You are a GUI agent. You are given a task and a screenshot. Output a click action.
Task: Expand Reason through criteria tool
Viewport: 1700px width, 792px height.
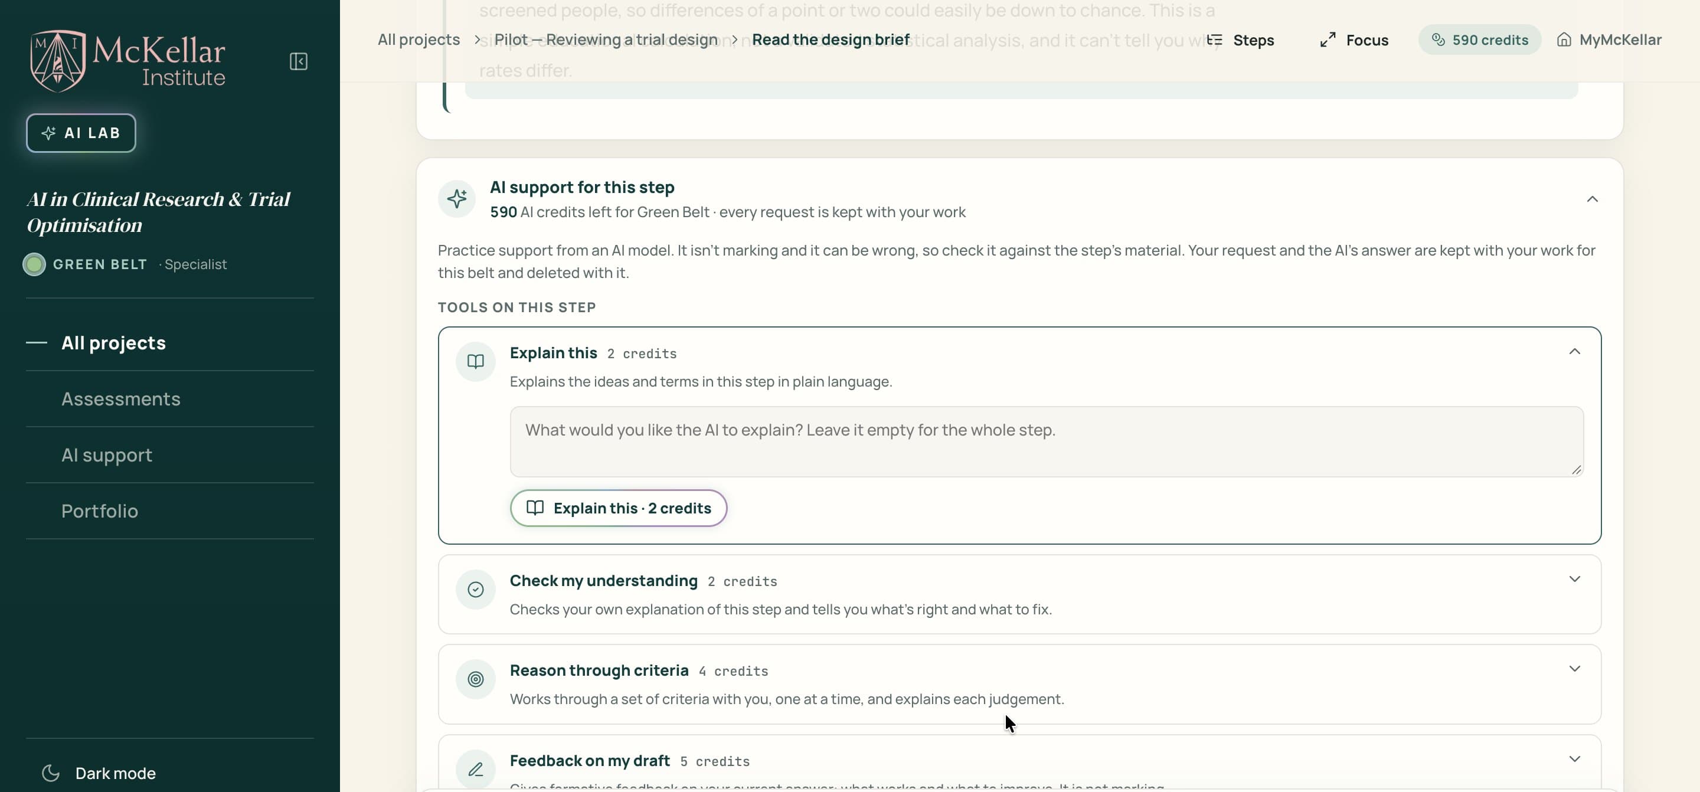[1574, 669]
